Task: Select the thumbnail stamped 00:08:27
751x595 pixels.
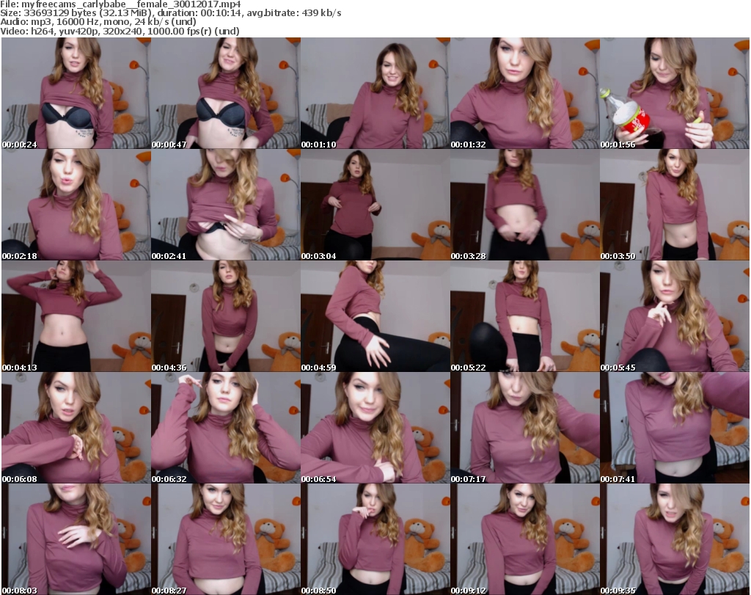Action: [x=226, y=539]
